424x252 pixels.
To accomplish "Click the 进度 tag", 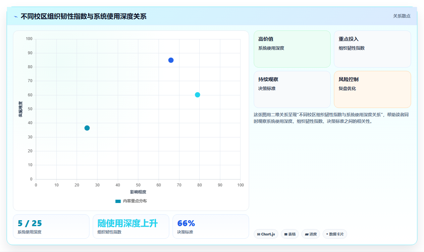I will 311,234.
